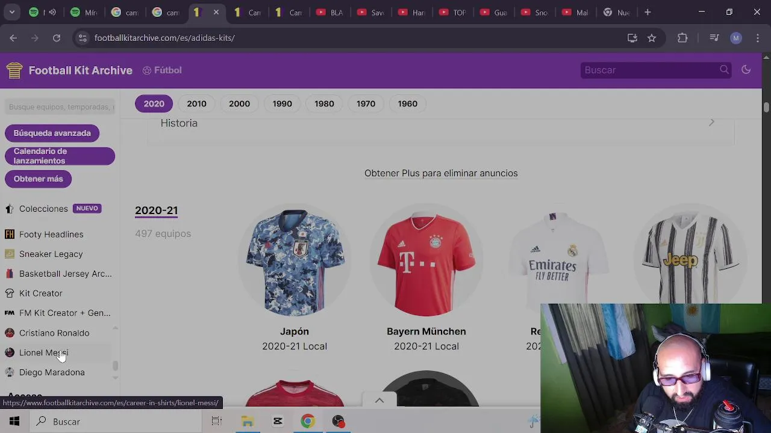The height and width of the screenshot is (433, 771).
Task: Open the media control icon in toolbar
Action: [714, 38]
